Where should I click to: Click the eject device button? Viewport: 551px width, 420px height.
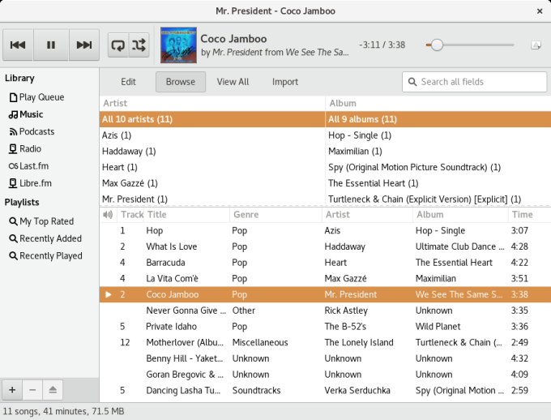53,390
